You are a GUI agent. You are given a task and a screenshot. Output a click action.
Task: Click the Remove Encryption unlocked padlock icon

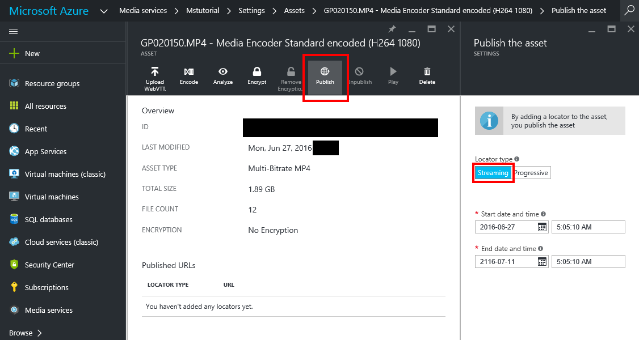tap(291, 71)
